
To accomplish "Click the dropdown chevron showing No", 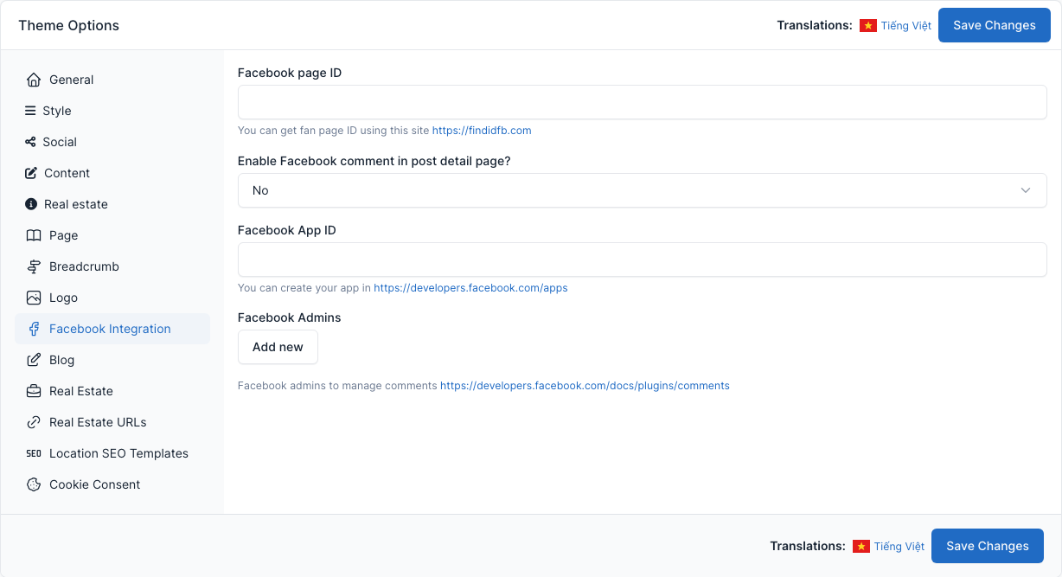I will coord(1026,190).
